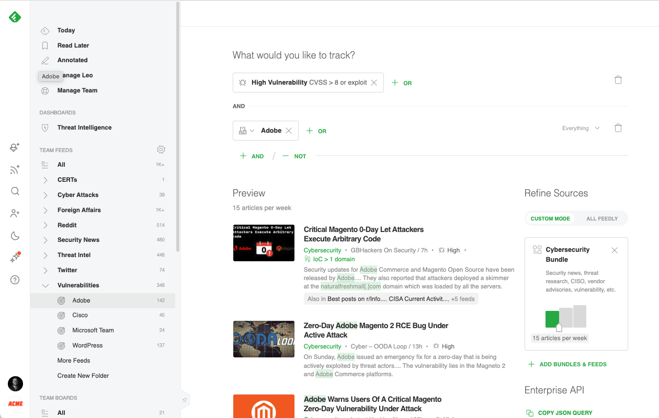Open the Critical Magento 0-Day article thumbnail
Viewport: 659px width, 418px height.
tap(264, 243)
